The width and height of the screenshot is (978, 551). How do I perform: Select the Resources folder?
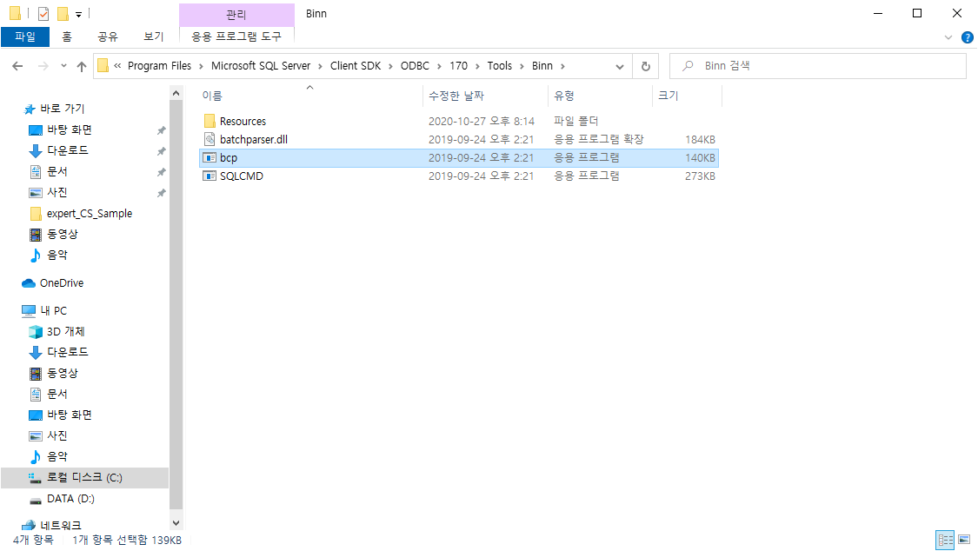(243, 122)
